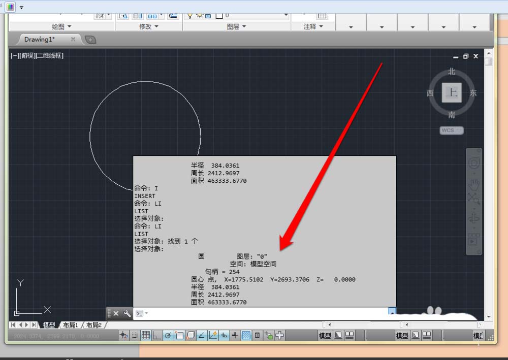
Task: Open the [-] viewport controls menu
Action: 14,56
